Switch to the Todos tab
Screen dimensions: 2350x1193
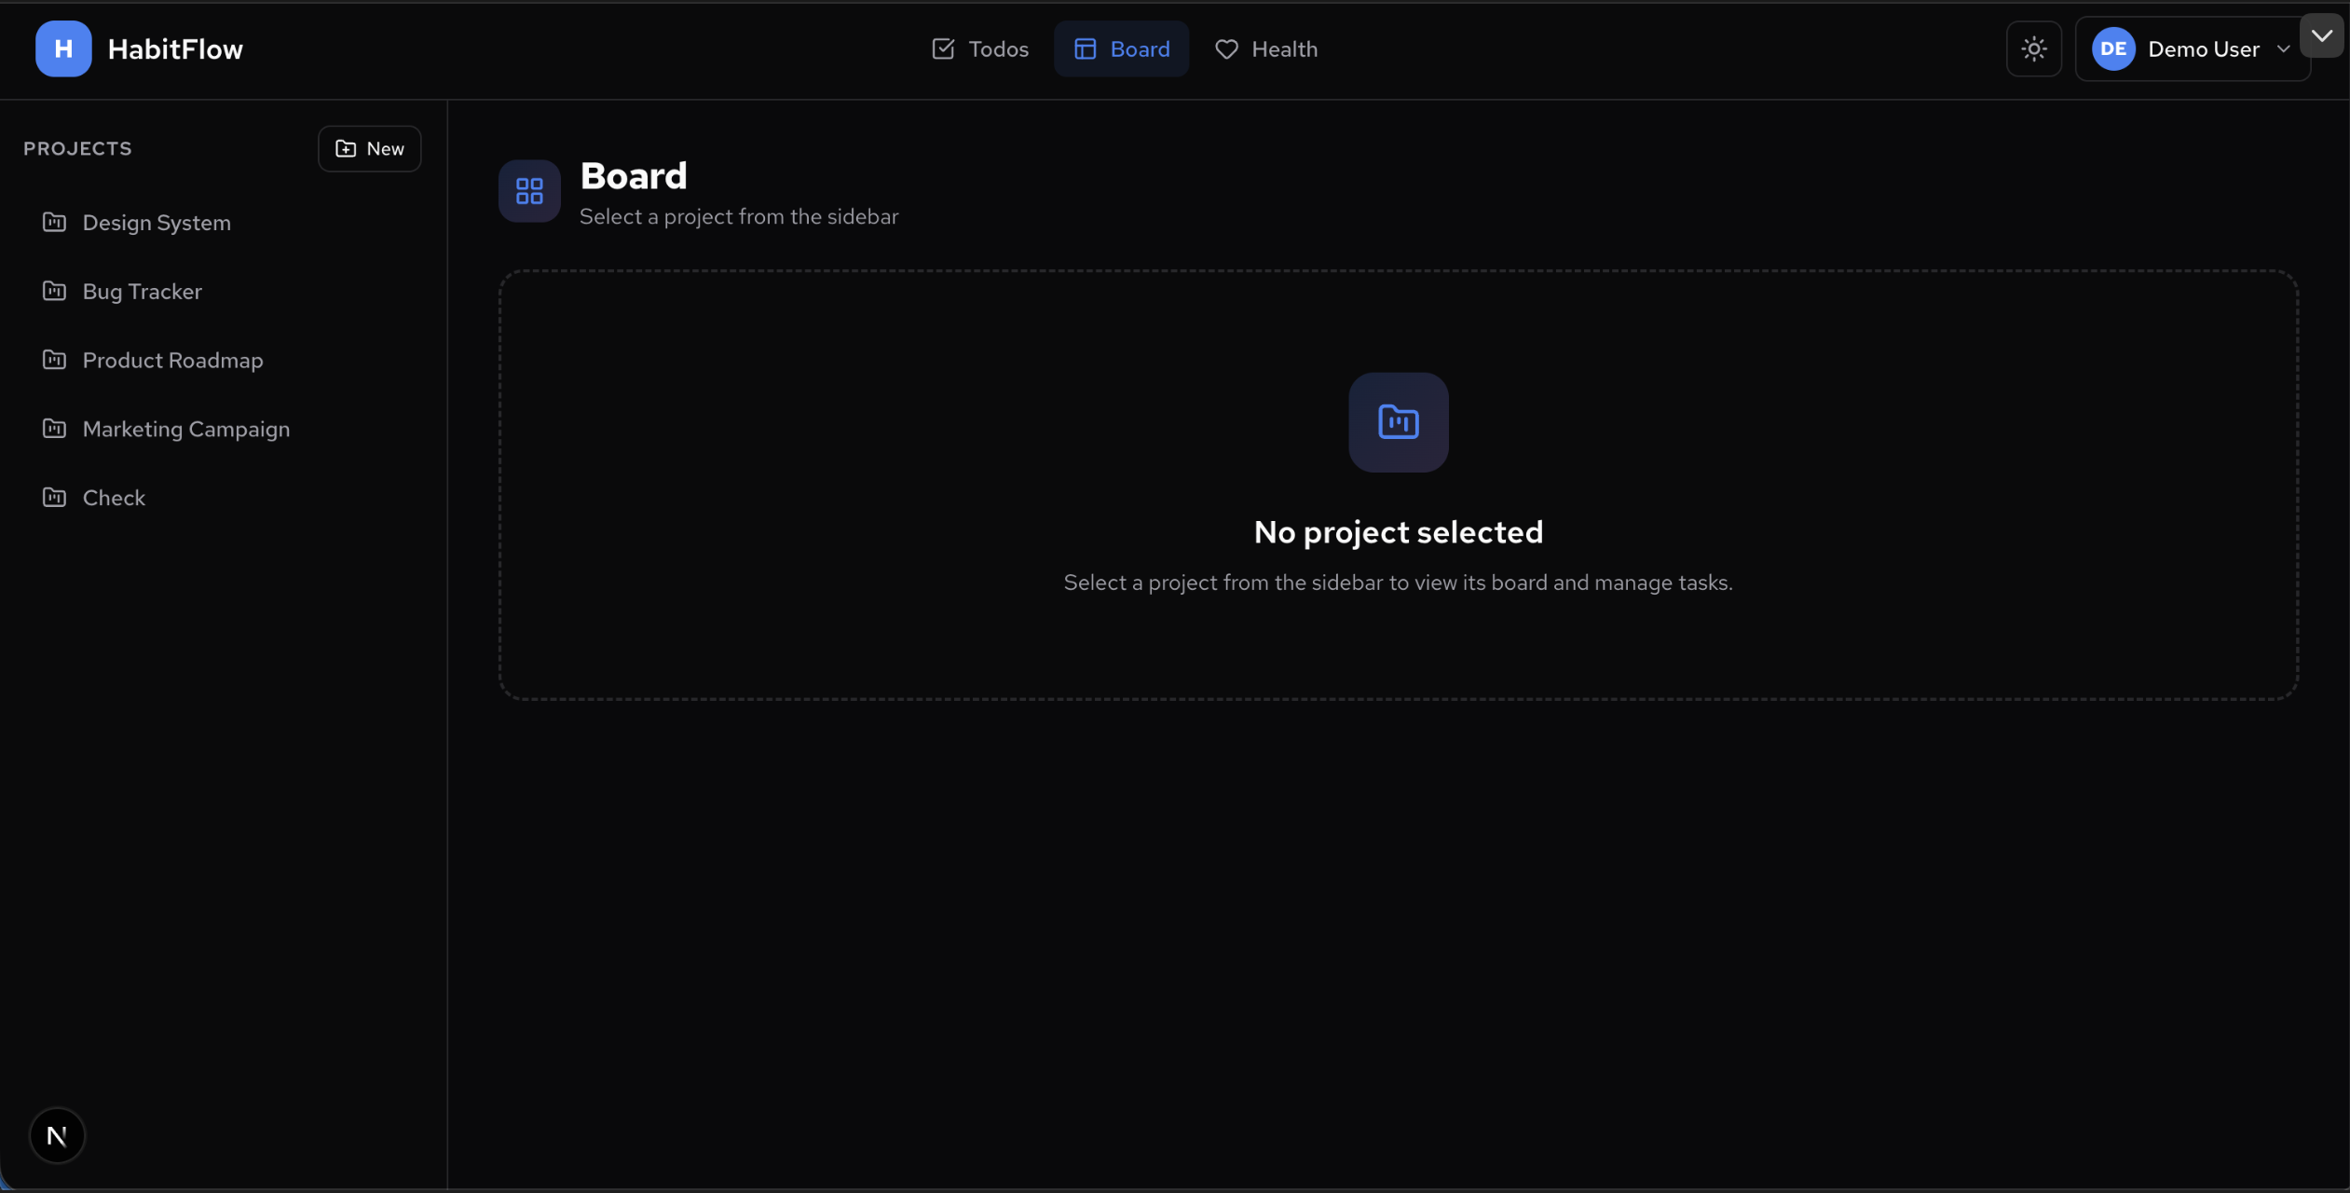pos(978,48)
